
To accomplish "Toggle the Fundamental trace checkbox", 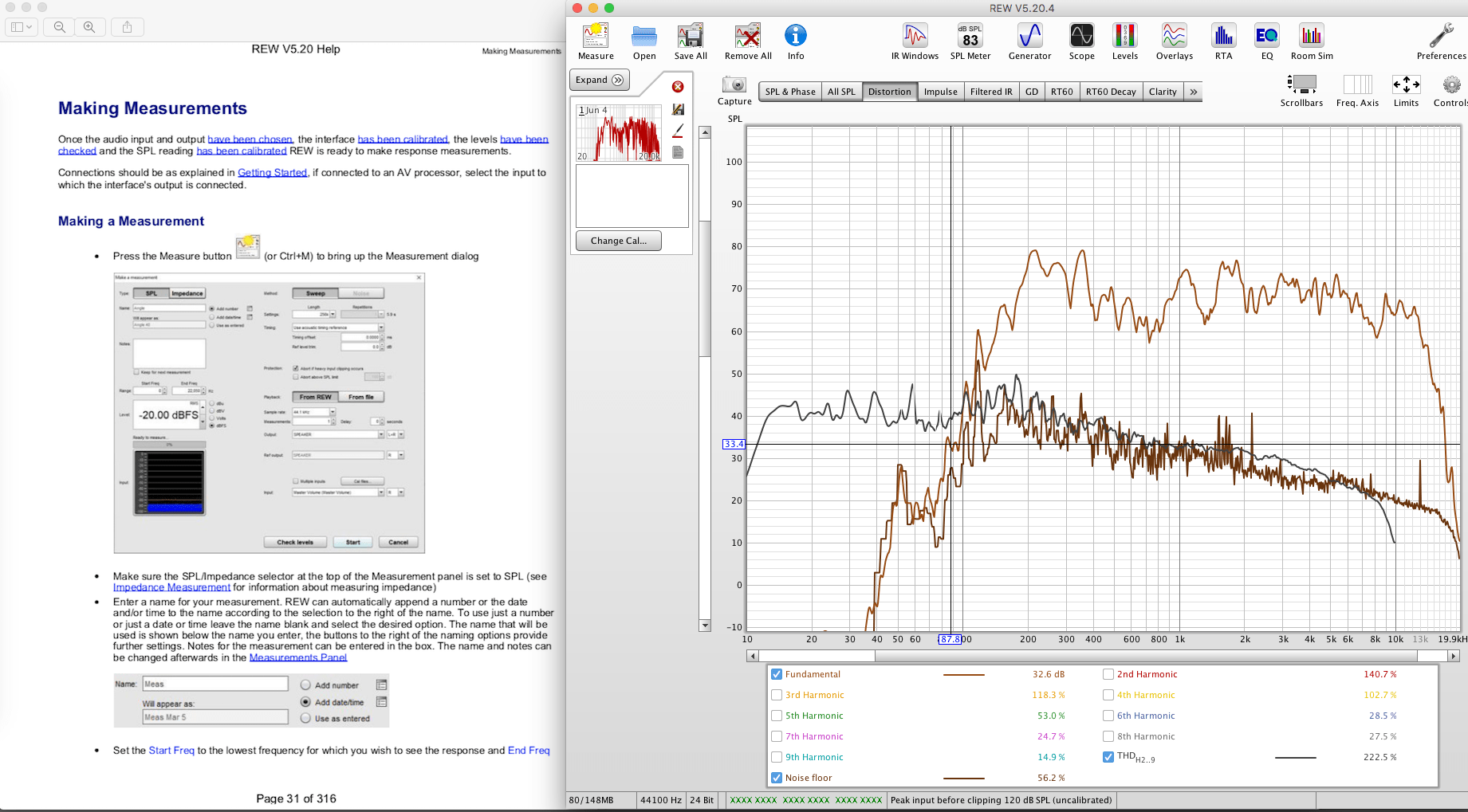I will pos(777,674).
